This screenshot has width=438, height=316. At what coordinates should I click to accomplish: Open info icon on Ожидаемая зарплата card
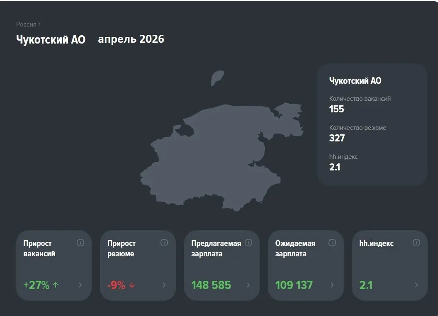tap(332, 243)
